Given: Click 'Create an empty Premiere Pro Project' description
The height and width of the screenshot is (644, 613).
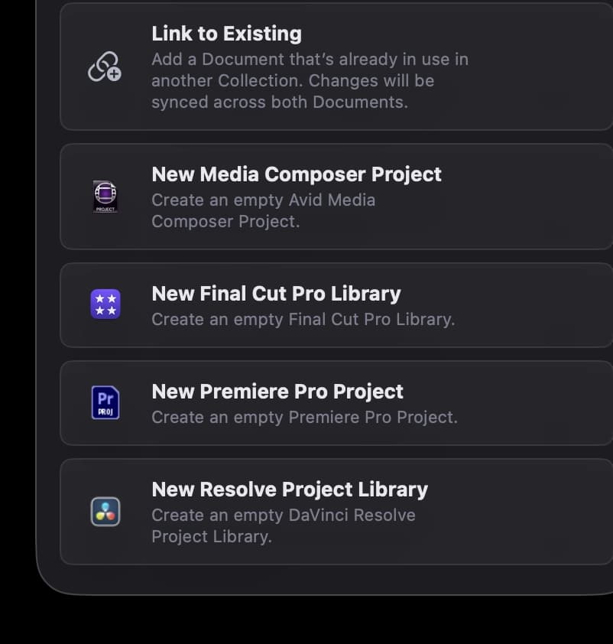Looking at the screenshot, I should pos(304,417).
